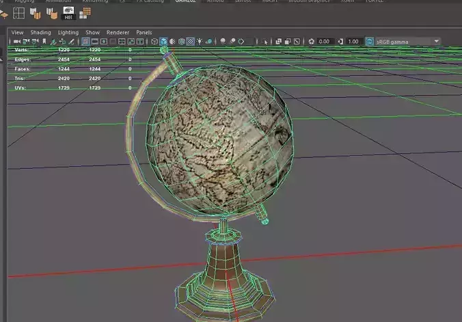Click the Gamma value field showing 1.00
Screen dimensions: 462x322
click(354, 42)
